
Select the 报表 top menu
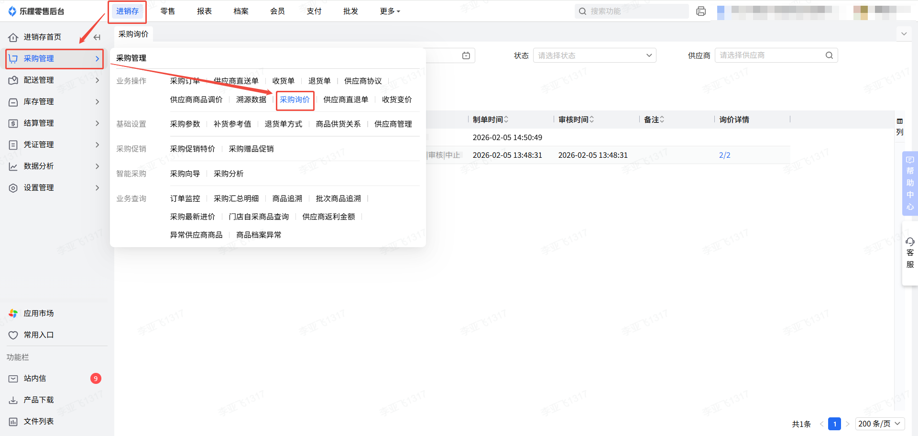point(204,11)
